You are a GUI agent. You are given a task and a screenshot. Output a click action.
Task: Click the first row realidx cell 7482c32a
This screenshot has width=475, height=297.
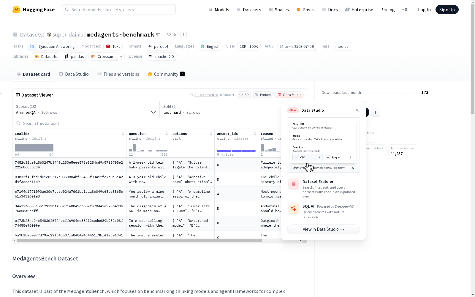click(69, 165)
